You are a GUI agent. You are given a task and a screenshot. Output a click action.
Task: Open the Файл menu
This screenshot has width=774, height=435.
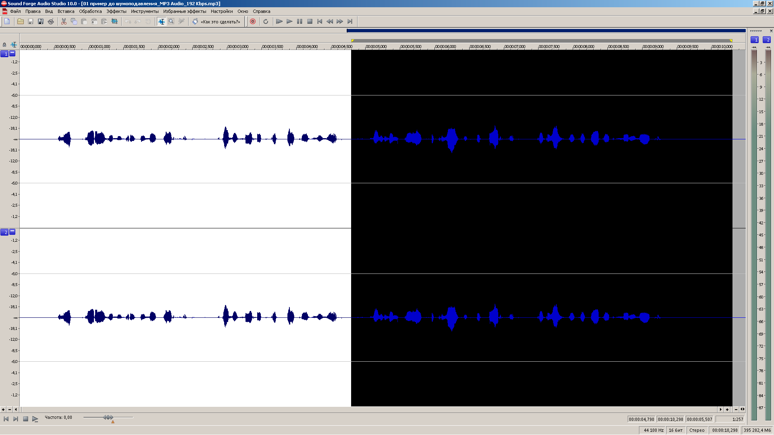15,11
